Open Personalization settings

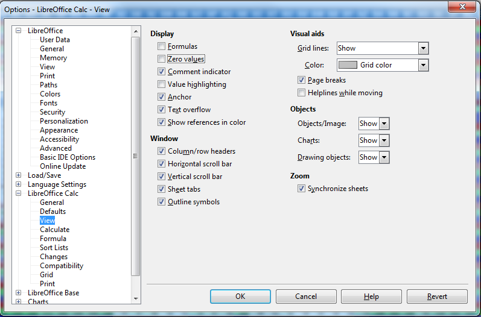[x=64, y=121]
